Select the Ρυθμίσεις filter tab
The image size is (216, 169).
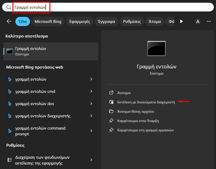tap(131, 21)
